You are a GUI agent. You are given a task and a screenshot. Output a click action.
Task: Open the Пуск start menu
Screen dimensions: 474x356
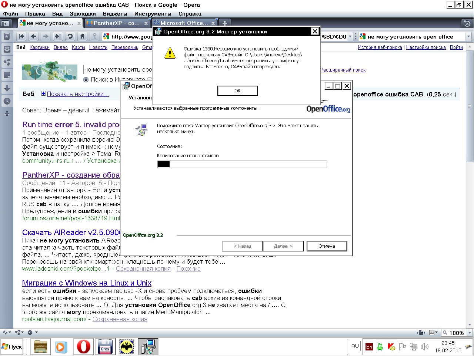(12, 347)
